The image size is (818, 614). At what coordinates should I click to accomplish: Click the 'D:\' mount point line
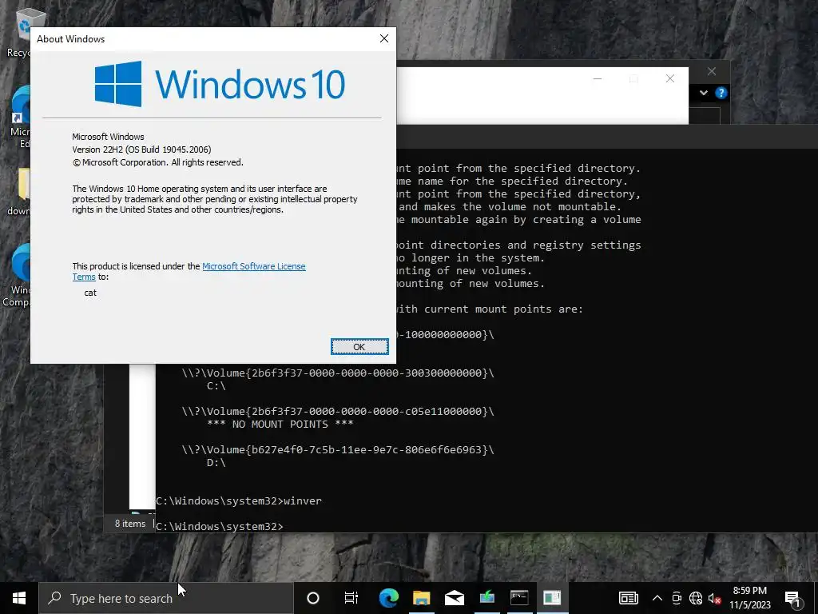pyautogui.click(x=216, y=463)
